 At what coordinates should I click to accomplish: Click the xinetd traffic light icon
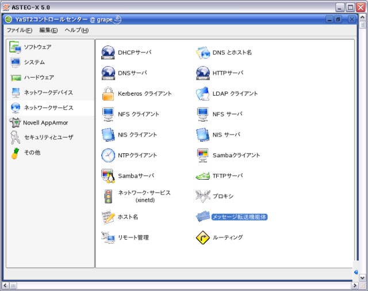tap(109, 196)
